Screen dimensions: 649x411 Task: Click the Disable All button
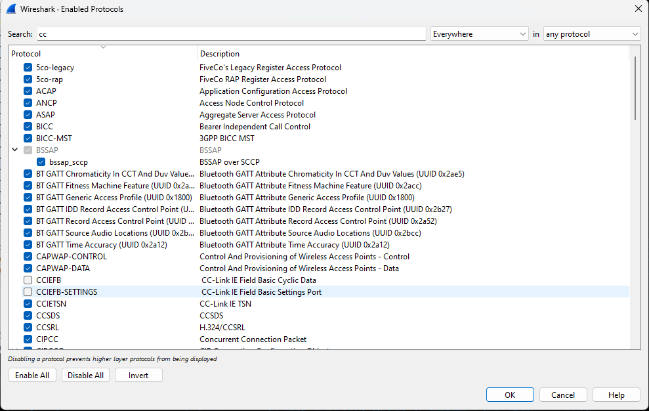click(86, 375)
